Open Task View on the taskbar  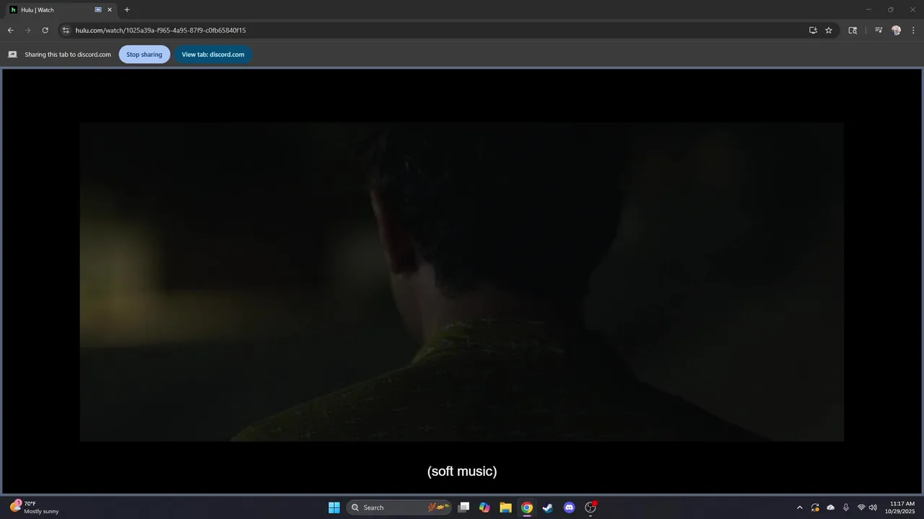[x=464, y=507]
